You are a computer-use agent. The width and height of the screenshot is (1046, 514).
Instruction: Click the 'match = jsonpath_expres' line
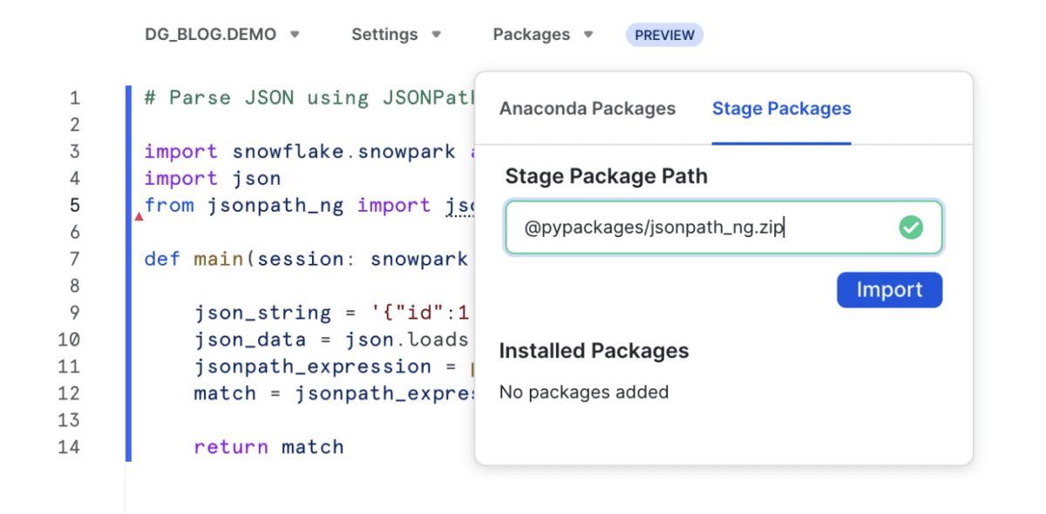point(335,394)
